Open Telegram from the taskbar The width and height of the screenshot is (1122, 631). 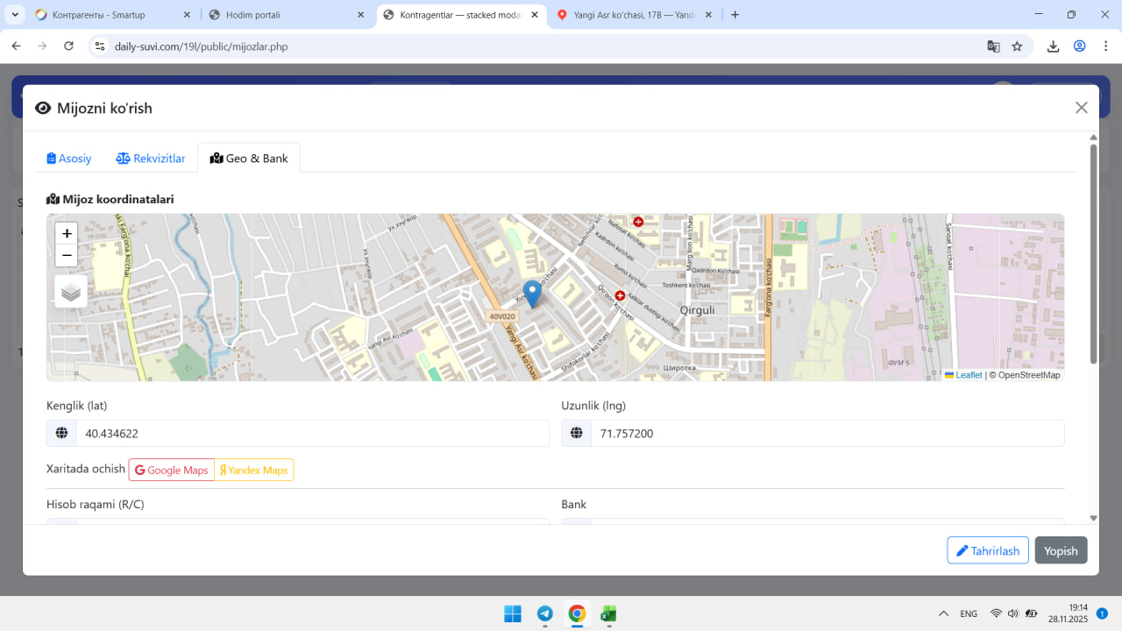point(544,613)
